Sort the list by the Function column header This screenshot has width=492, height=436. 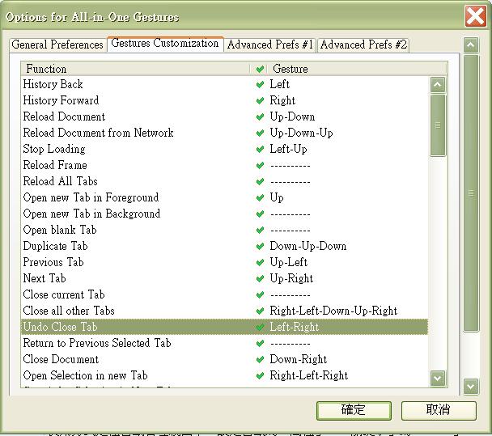[x=135, y=69]
